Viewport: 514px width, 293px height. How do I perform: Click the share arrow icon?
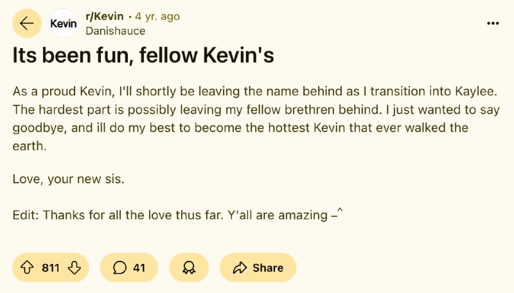tap(240, 267)
